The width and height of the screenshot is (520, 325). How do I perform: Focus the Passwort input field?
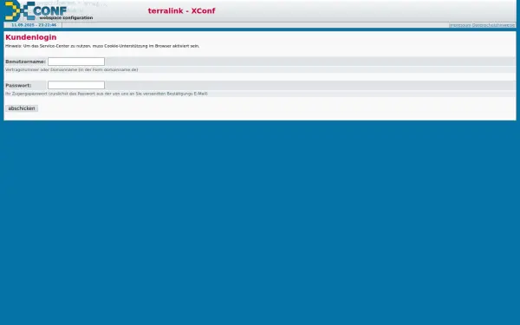(x=76, y=85)
